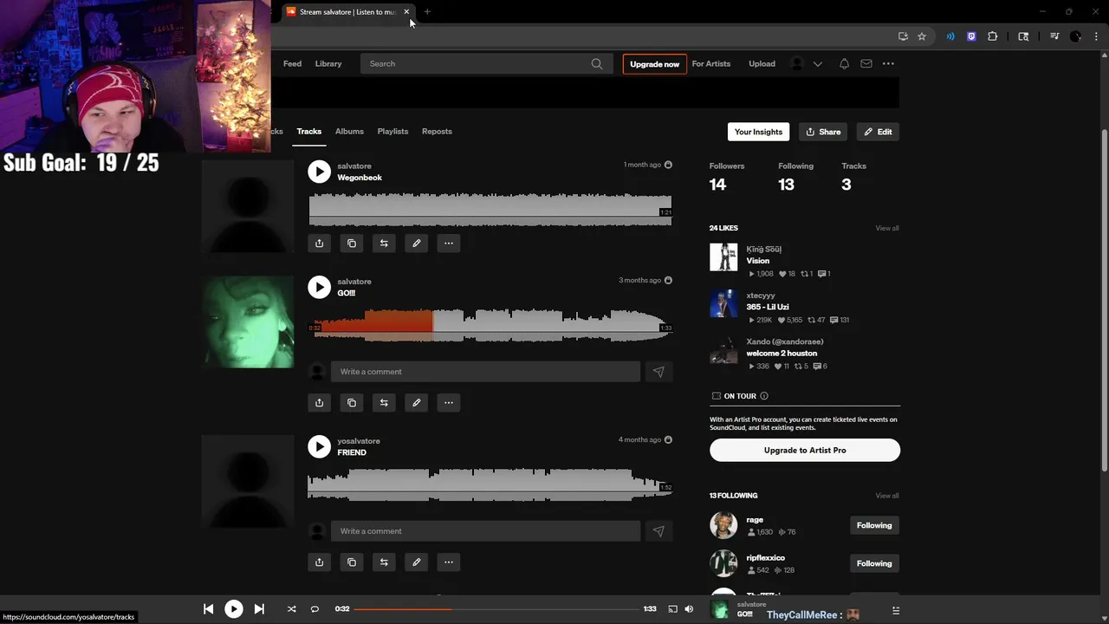The width and height of the screenshot is (1109, 624).
Task: Repost the Wegonbeok track
Action: pyautogui.click(x=384, y=244)
